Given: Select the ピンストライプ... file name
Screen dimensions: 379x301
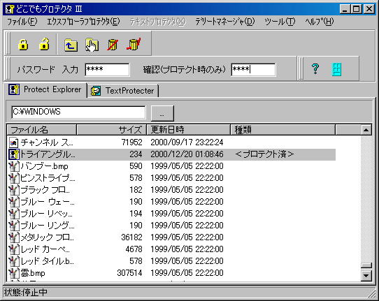Looking at the screenshot, I should coord(48,178).
